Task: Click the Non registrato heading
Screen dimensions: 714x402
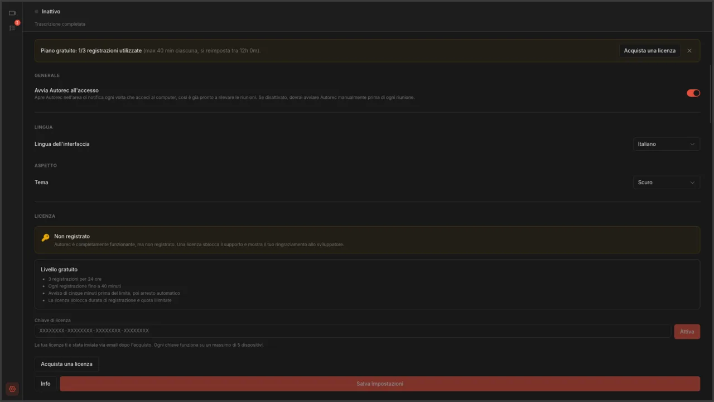Action: 72,237
